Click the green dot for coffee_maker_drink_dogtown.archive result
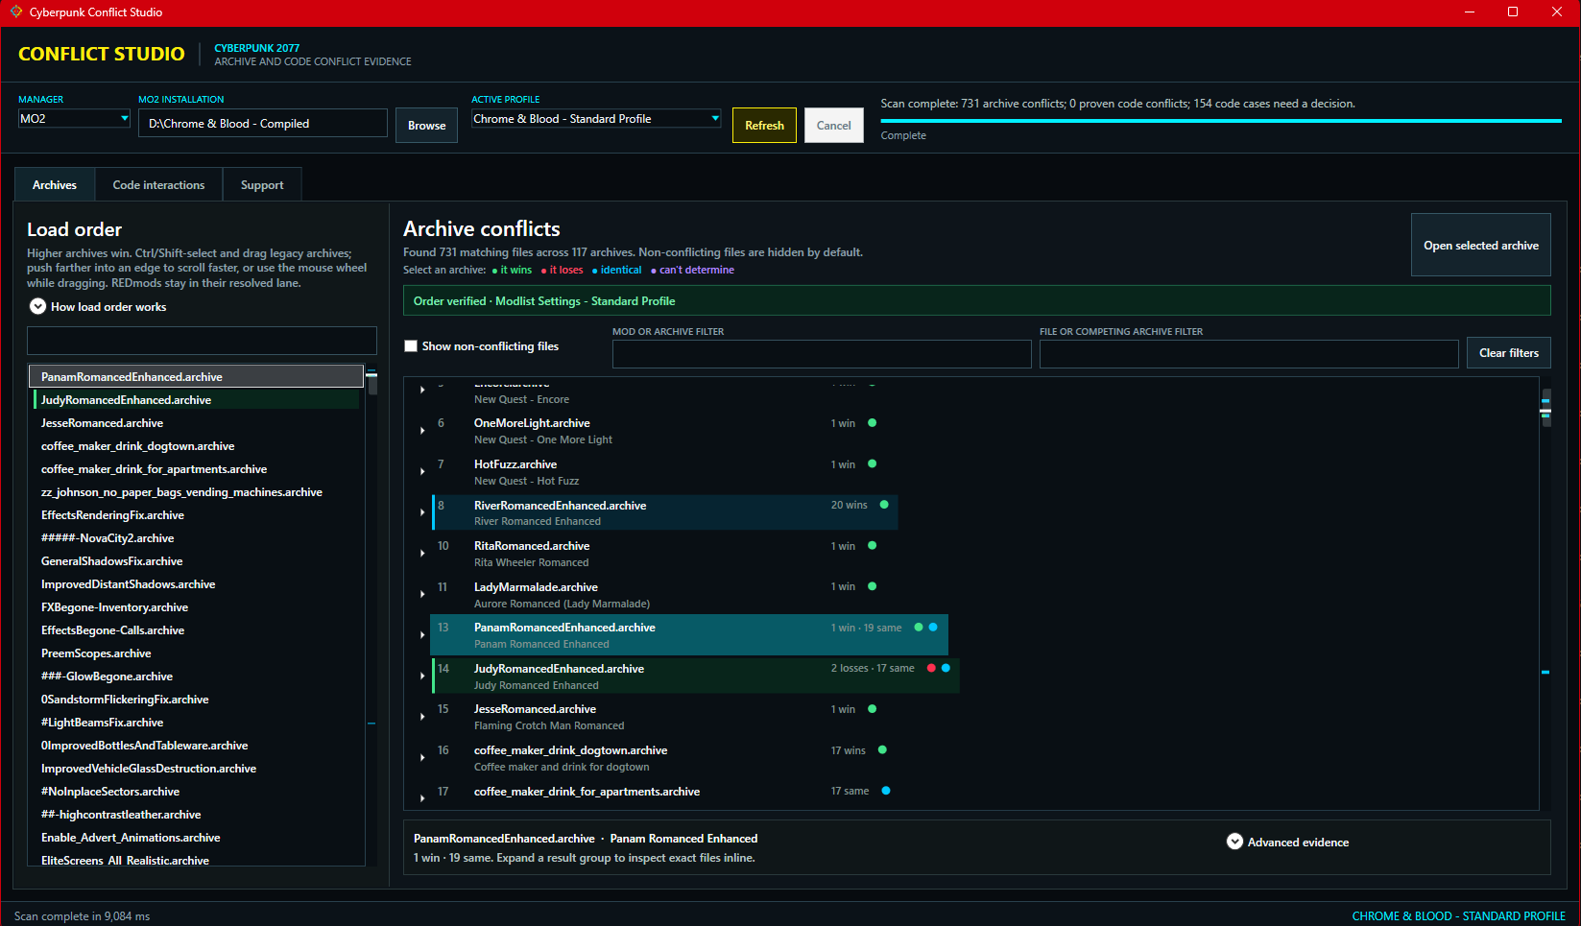The height and width of the screenshot is (926, 1581). pos(882,749)
